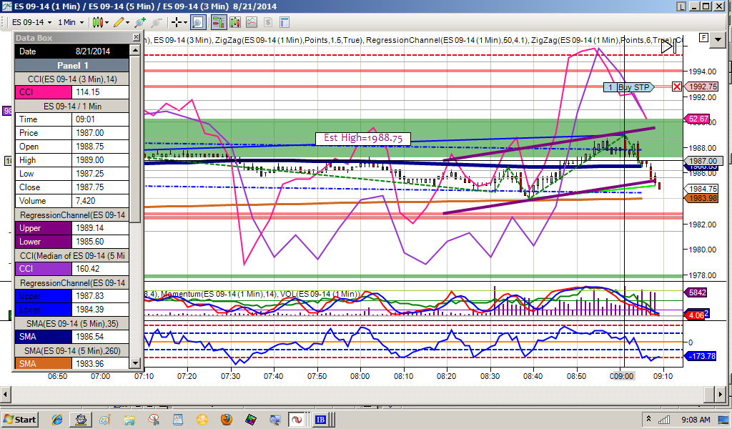Click the purple Upper swatch valued 1989.14
The height and width of the screenshot is (429, 732).
(x=44, y=228)
